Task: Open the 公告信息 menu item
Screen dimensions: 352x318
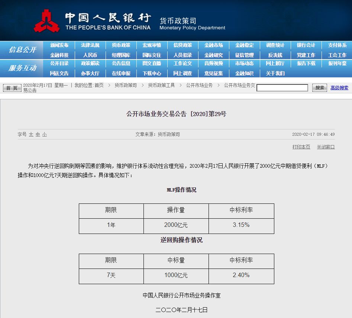Action: 122,63
